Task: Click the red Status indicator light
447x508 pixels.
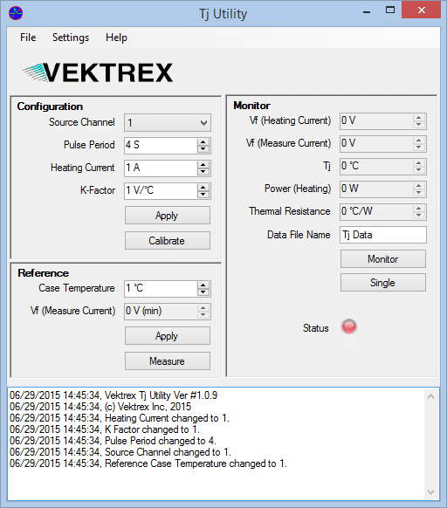Action: (348, 327)
